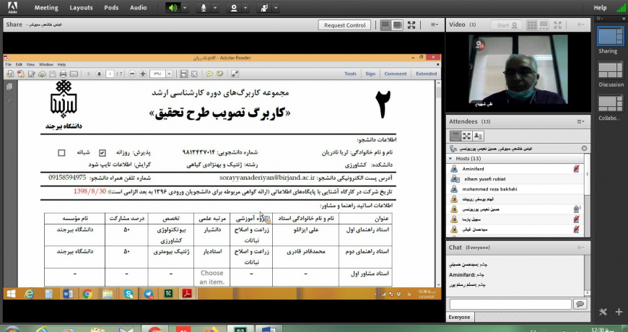Click the Print icon in Adobe Reader

63,74
